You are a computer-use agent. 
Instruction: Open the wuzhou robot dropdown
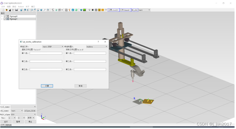tap(97, 46)
